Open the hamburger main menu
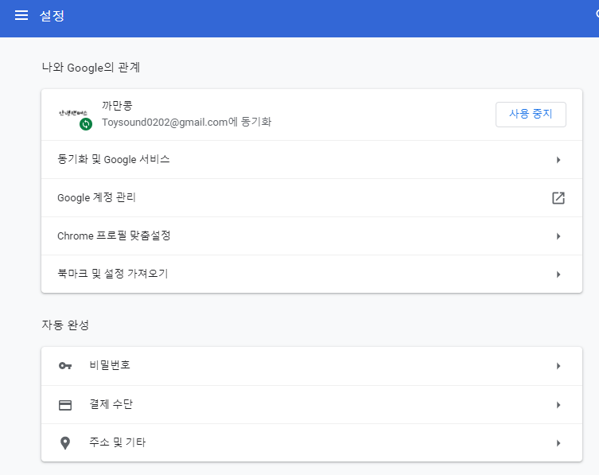 21,15
